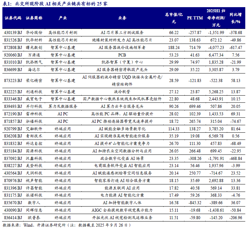
Task: Click company name 欧普泰
Action: pos(34,218)
